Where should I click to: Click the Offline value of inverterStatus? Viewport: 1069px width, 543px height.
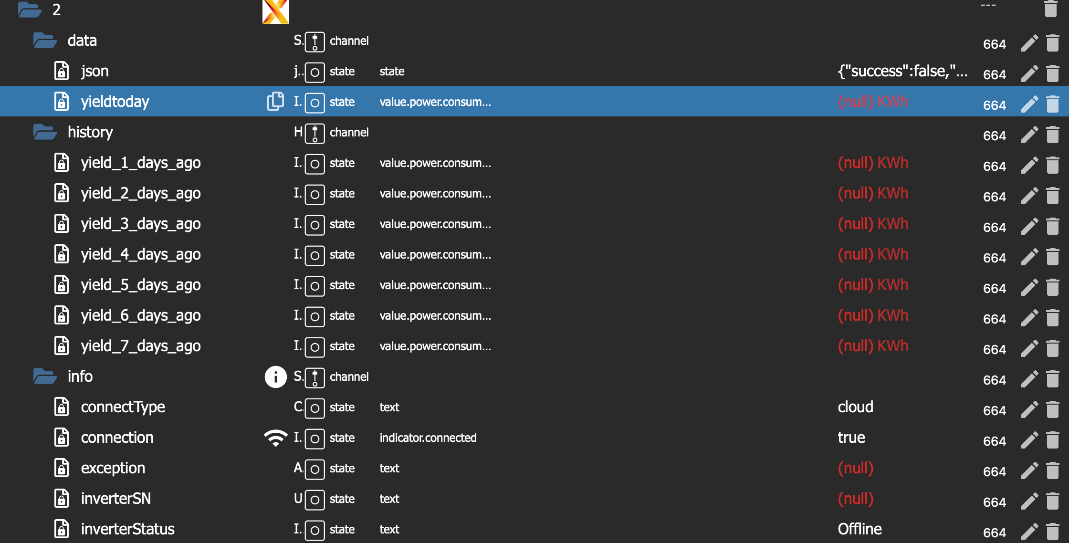click(x=859, y=529)
